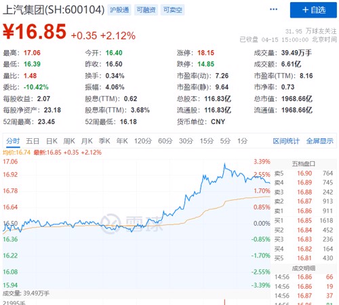This screenshot has width=339, height=305.
Task: Select the 日K chart tab
Action: click(52, 141)
